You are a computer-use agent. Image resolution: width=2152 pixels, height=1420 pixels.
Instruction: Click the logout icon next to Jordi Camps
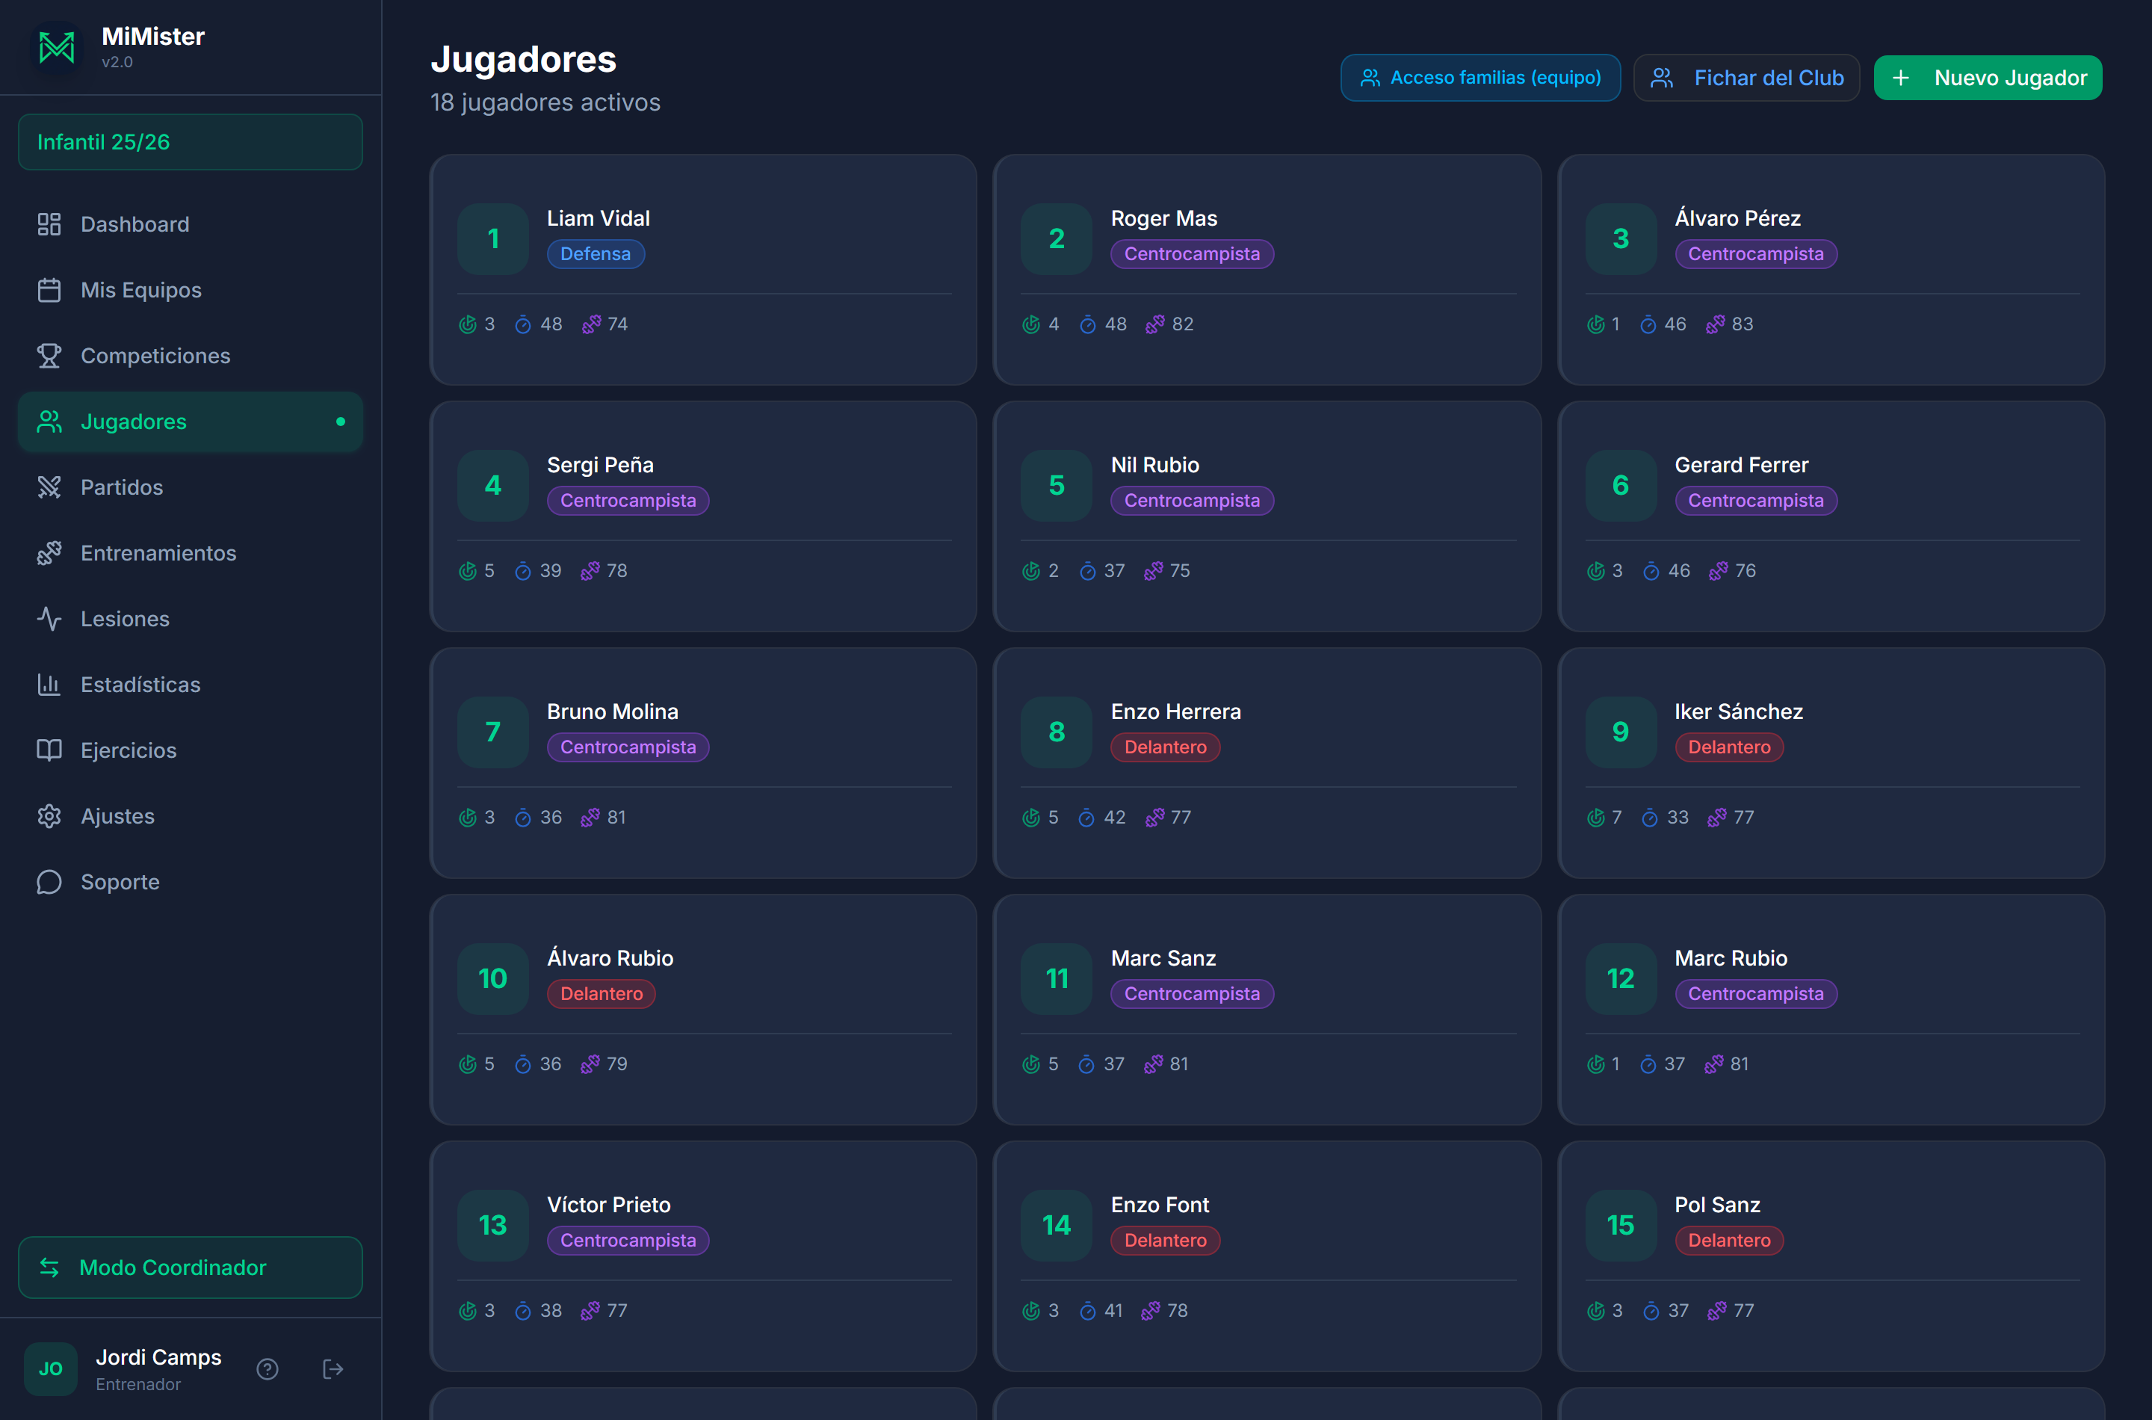coord(333,1369)
